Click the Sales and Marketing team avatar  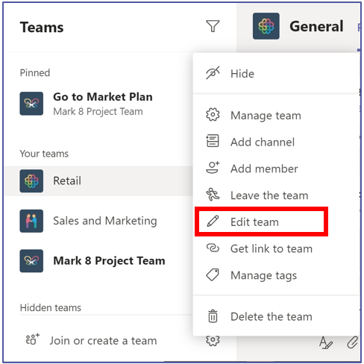click(31, 221)
